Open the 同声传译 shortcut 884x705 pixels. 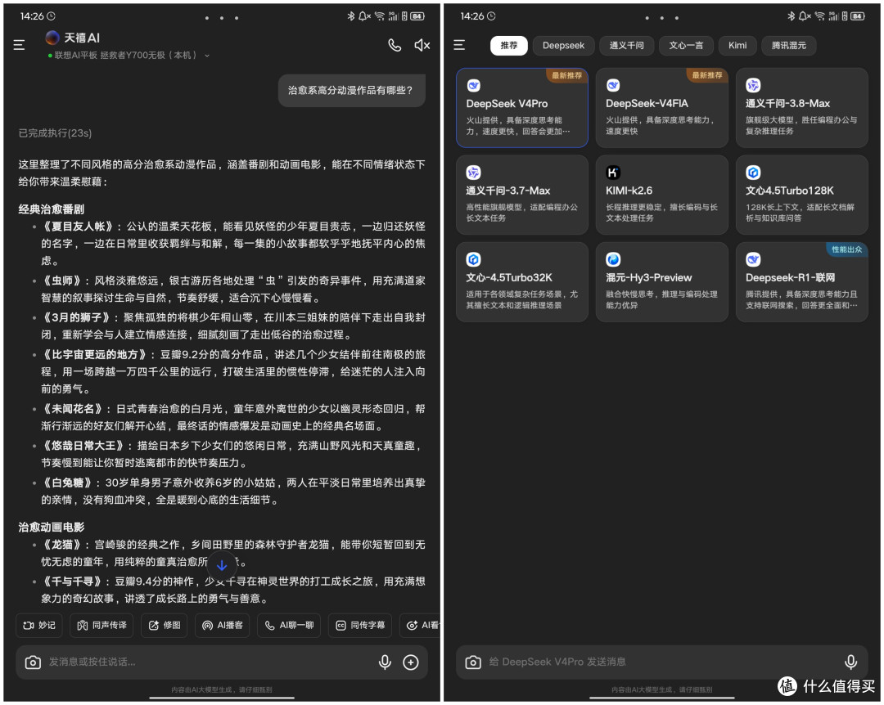101,625
